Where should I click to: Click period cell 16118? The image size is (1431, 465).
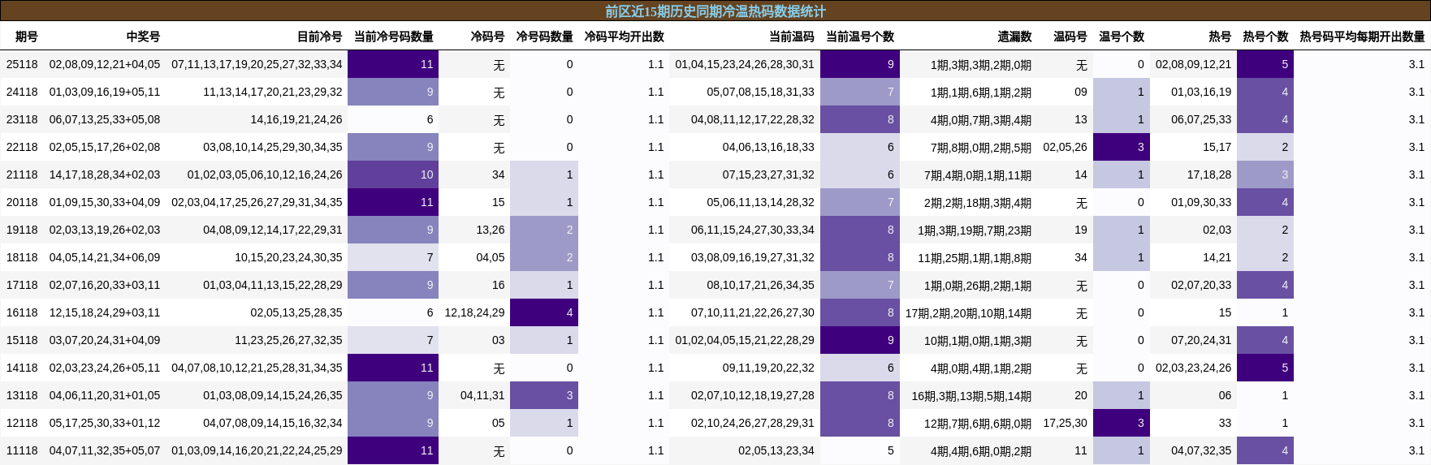[x=22, y=312]
